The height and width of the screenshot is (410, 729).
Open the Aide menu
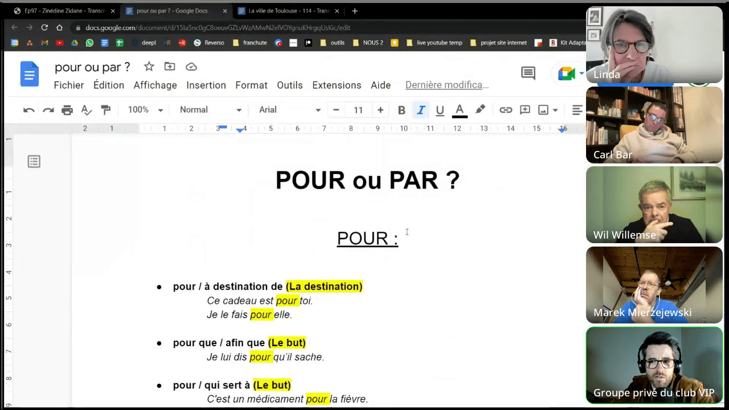(380, 85)
